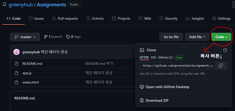Click greenyhub author name in commit row
Image resolution: width=235 pixels, height=111 pixels.
pyautogui.click(x=31, y=52)
